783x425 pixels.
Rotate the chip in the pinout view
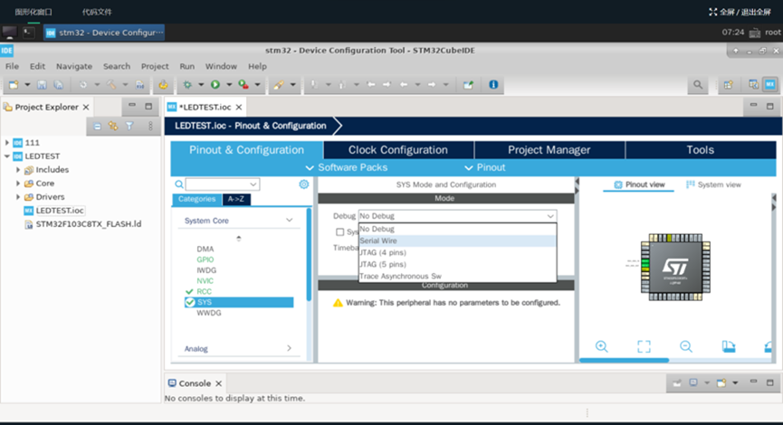tap(729, 346)
